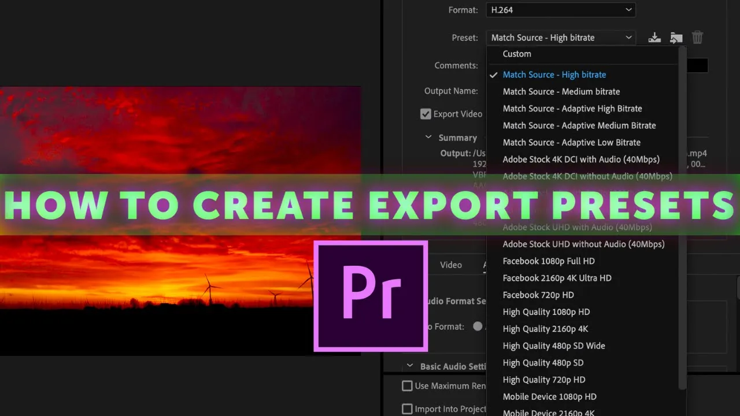Screen dimensions: 740x416
Task: Open the Format H.264 dropdown
Action: 561,10
